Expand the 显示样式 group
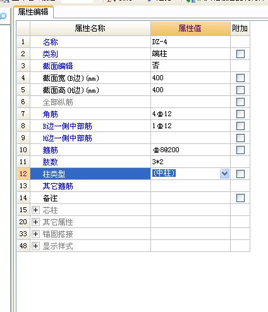The width and height of the screenshot is (268, 312). coord(35,246)
